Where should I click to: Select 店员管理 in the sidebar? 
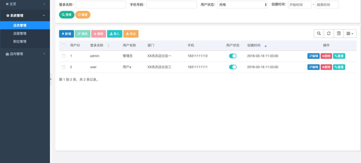[25, 25]
